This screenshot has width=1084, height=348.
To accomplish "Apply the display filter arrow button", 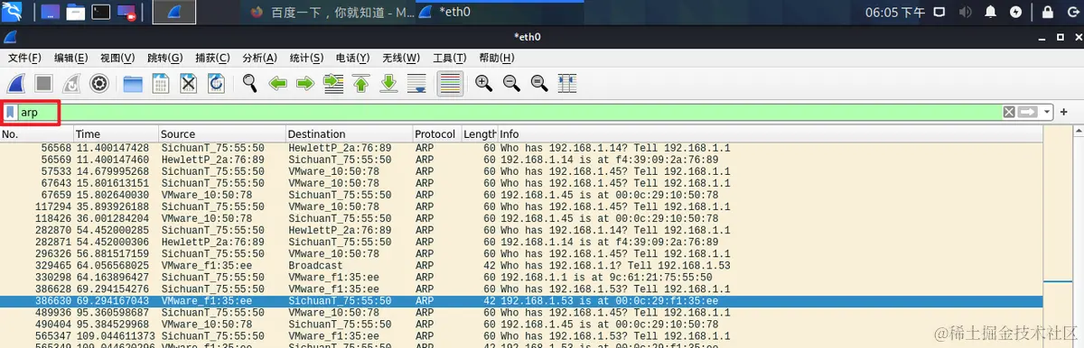I will pyautogui.click(x=1028, y=112).
